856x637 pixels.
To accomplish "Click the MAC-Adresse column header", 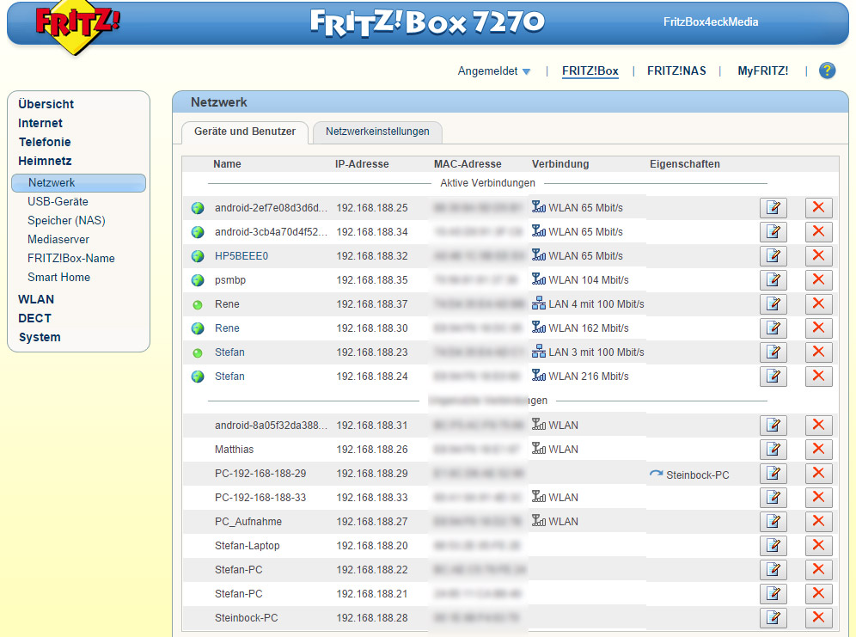I will point(468,163).
